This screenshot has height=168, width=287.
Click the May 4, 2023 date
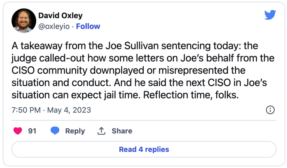coord(69,110)
